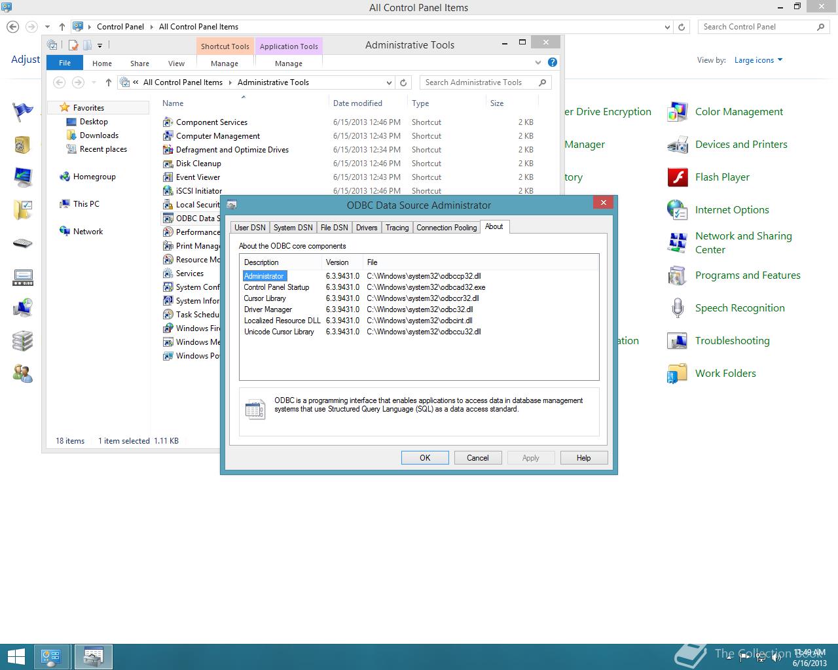Screen dimensions: 838x670
Task: Click Help in ODBC dialog
Action: [x=584, y=458]
